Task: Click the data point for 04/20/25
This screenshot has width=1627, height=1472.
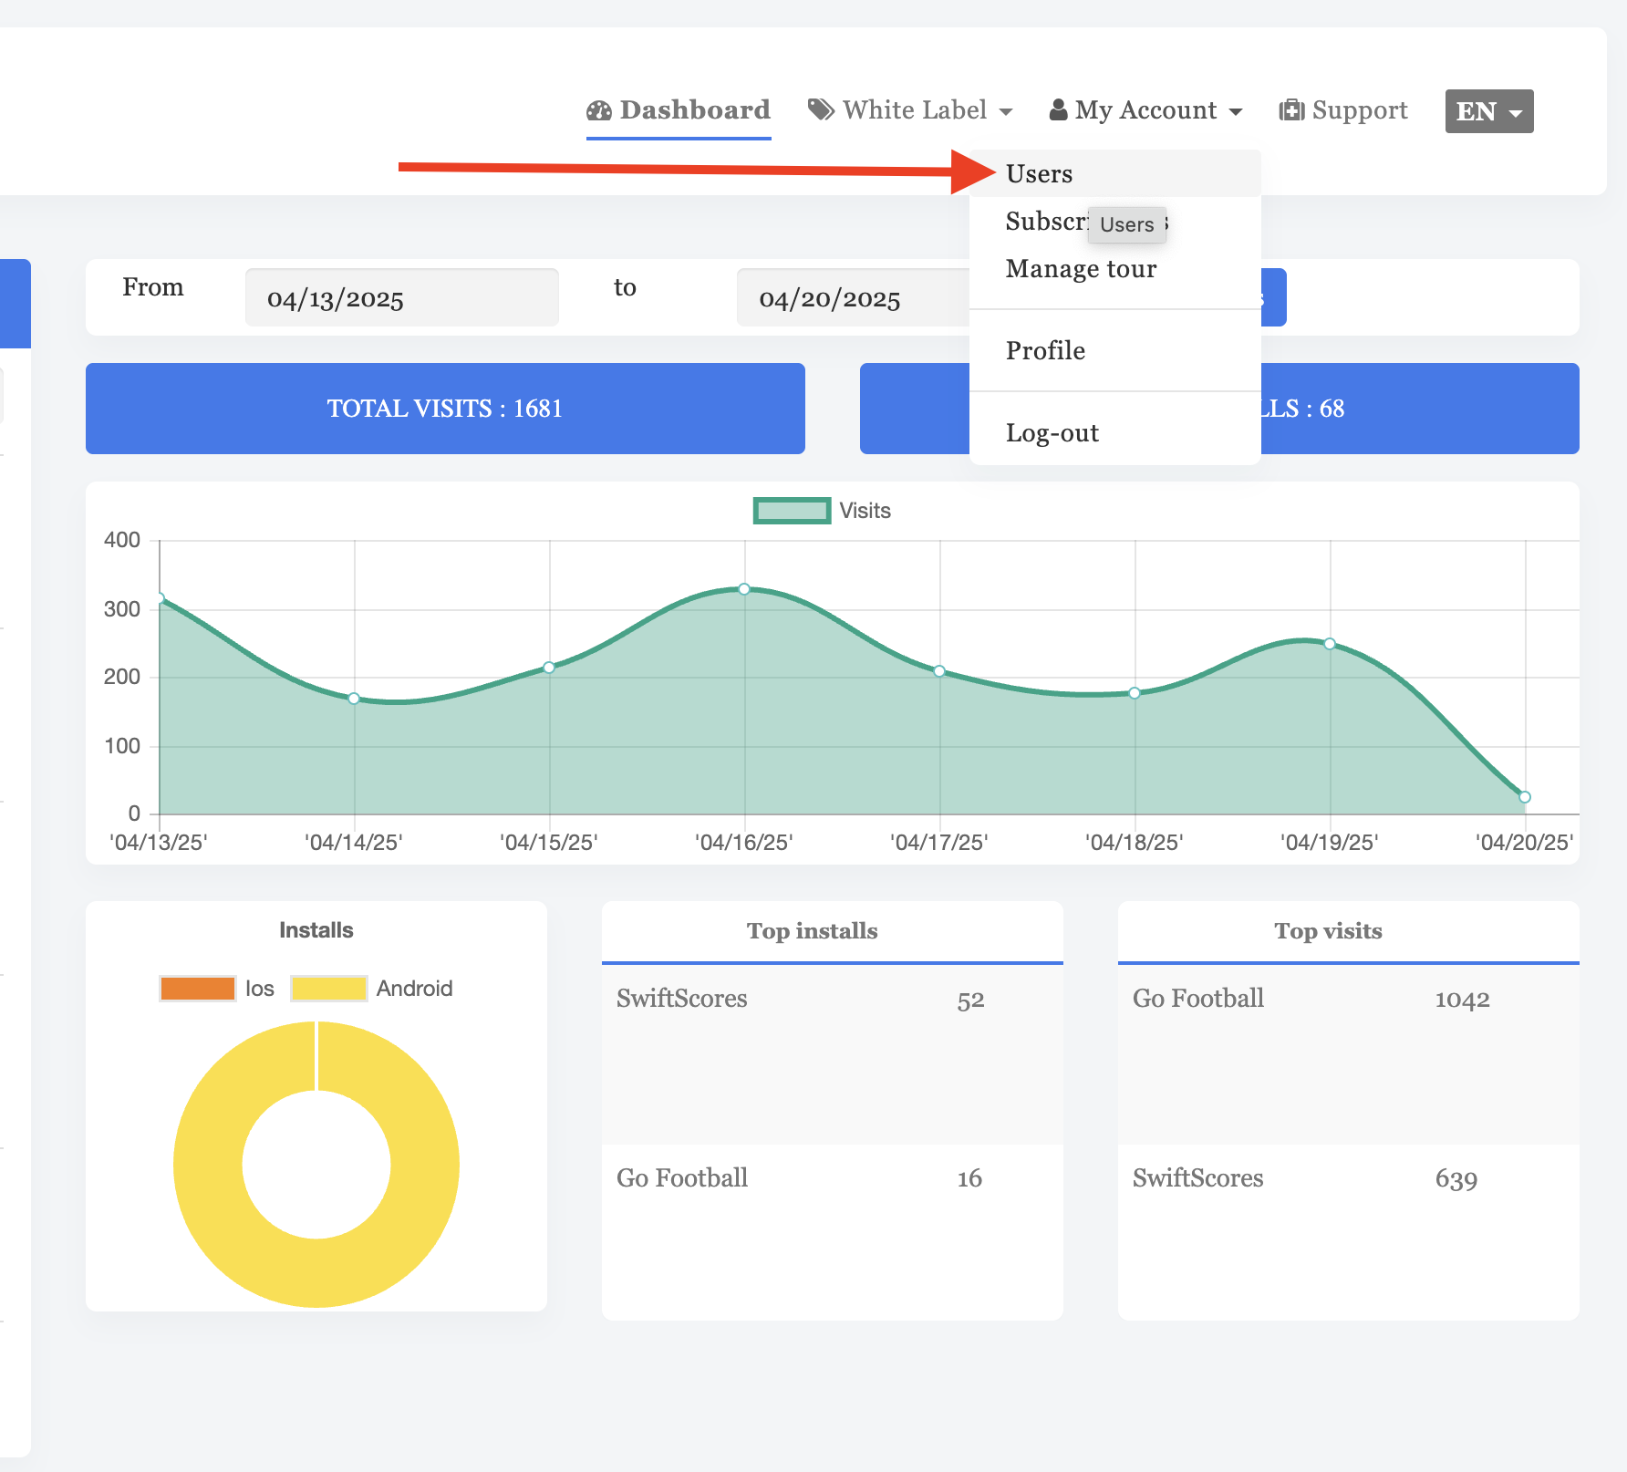Action: [1523, 796]
